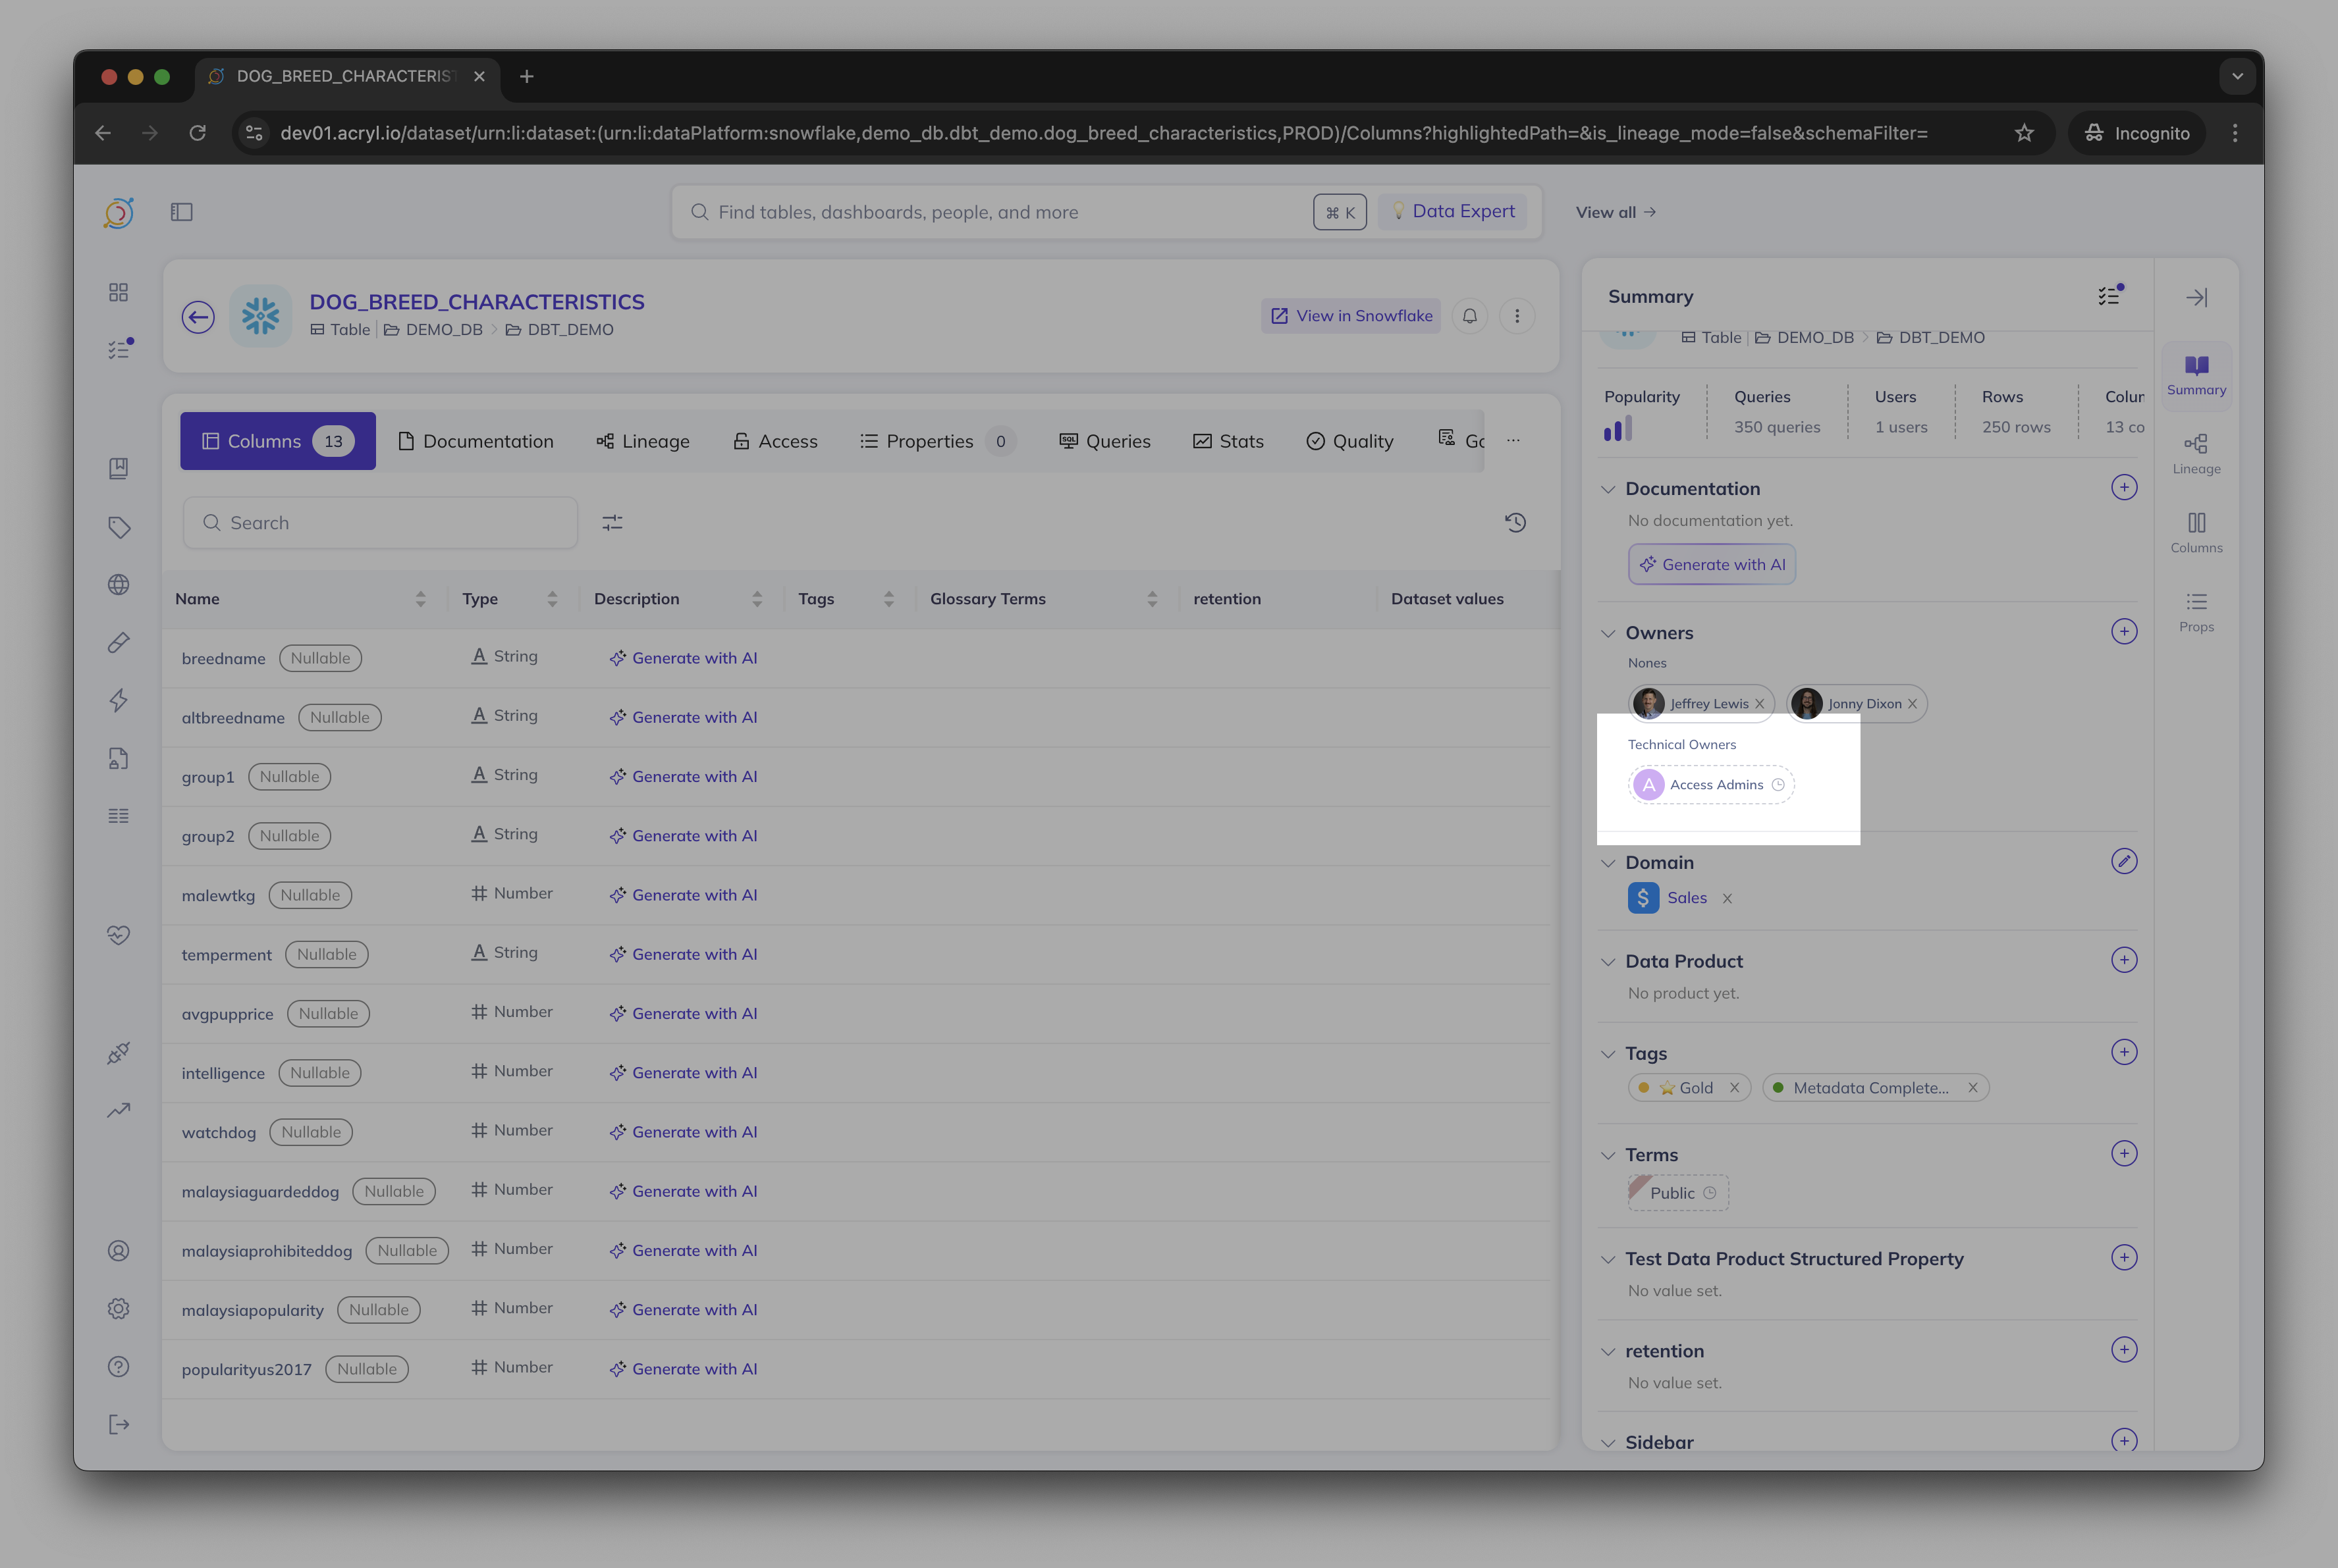Open settings gear in left navigation

pos(119,1309)
